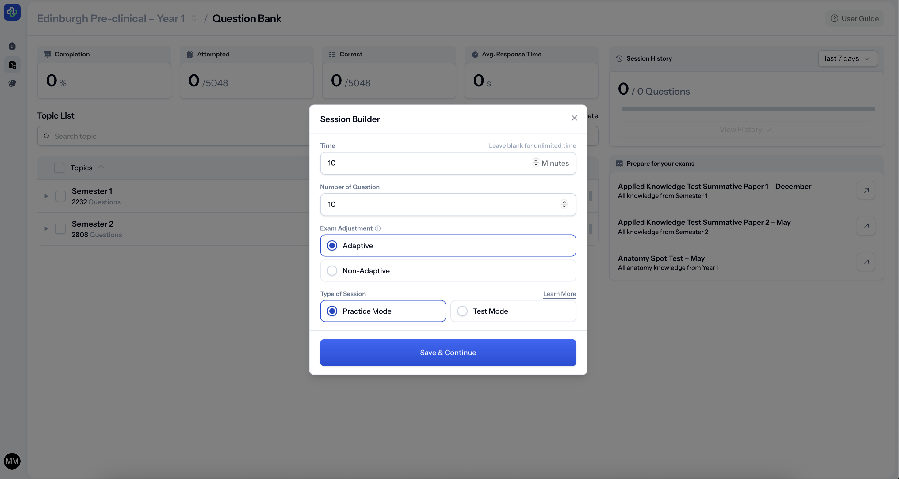
Task: Open Anatomy Spot Test arrow icon
Action: [866, 262]
